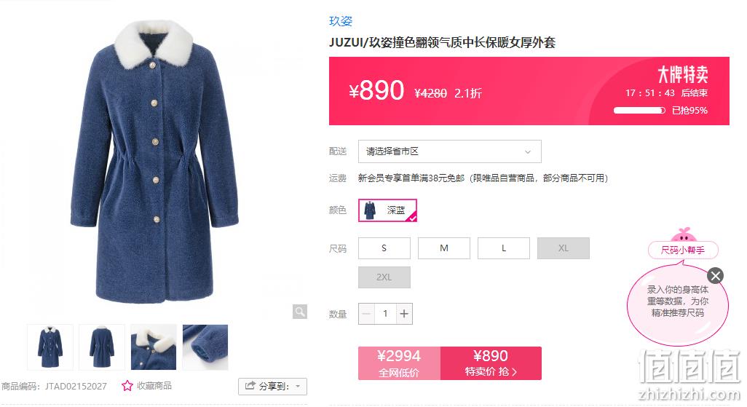Click the magnifier zoom icon on product image
Viewport: 747px width, 407px height.
[x=300, y=312]
